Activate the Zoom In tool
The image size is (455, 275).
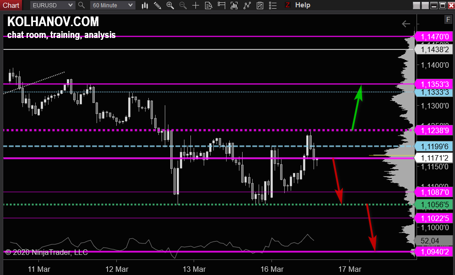click(x=170, y=5)
